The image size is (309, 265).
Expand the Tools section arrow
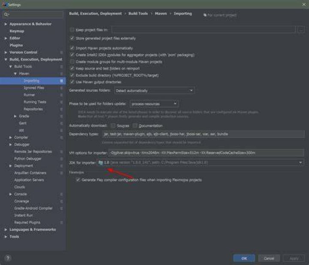[6, 237]
